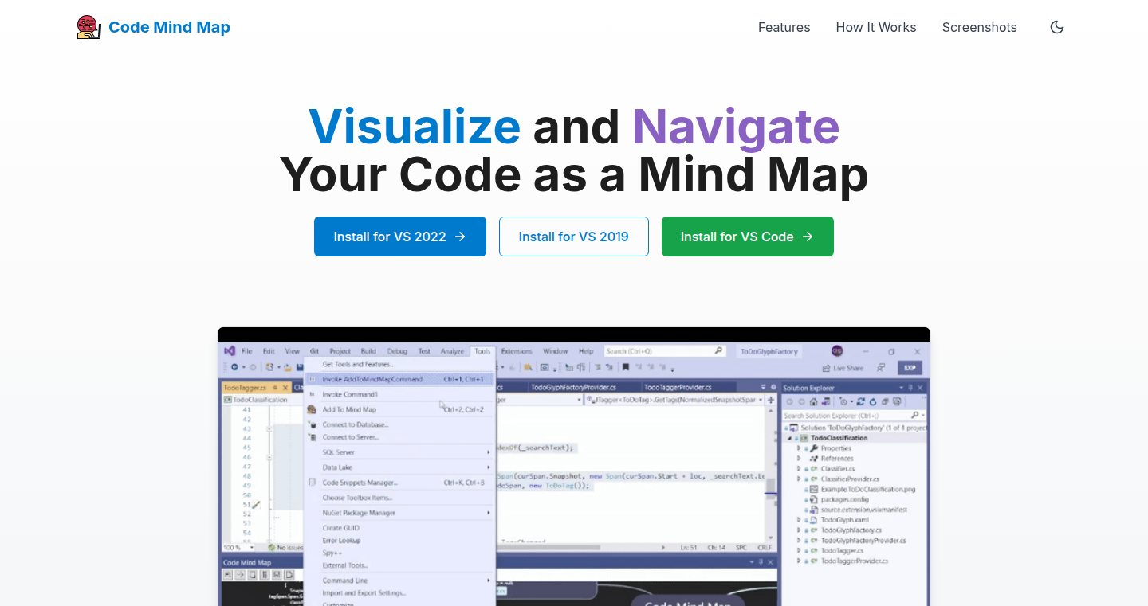1148x606 pixels.
Task: Open the Extensions menu in Visual Studio
Action: pos(517,351)
